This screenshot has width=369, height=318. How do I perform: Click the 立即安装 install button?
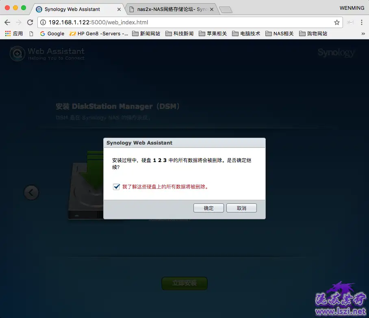[x=184, y=283]
